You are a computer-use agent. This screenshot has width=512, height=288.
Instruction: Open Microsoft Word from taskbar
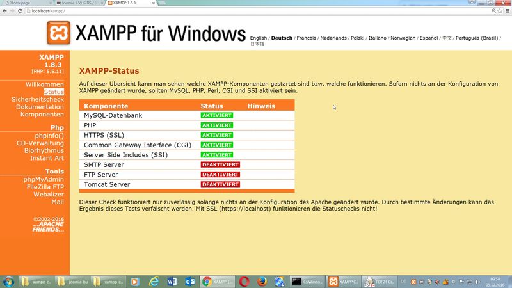pos(172,282)
